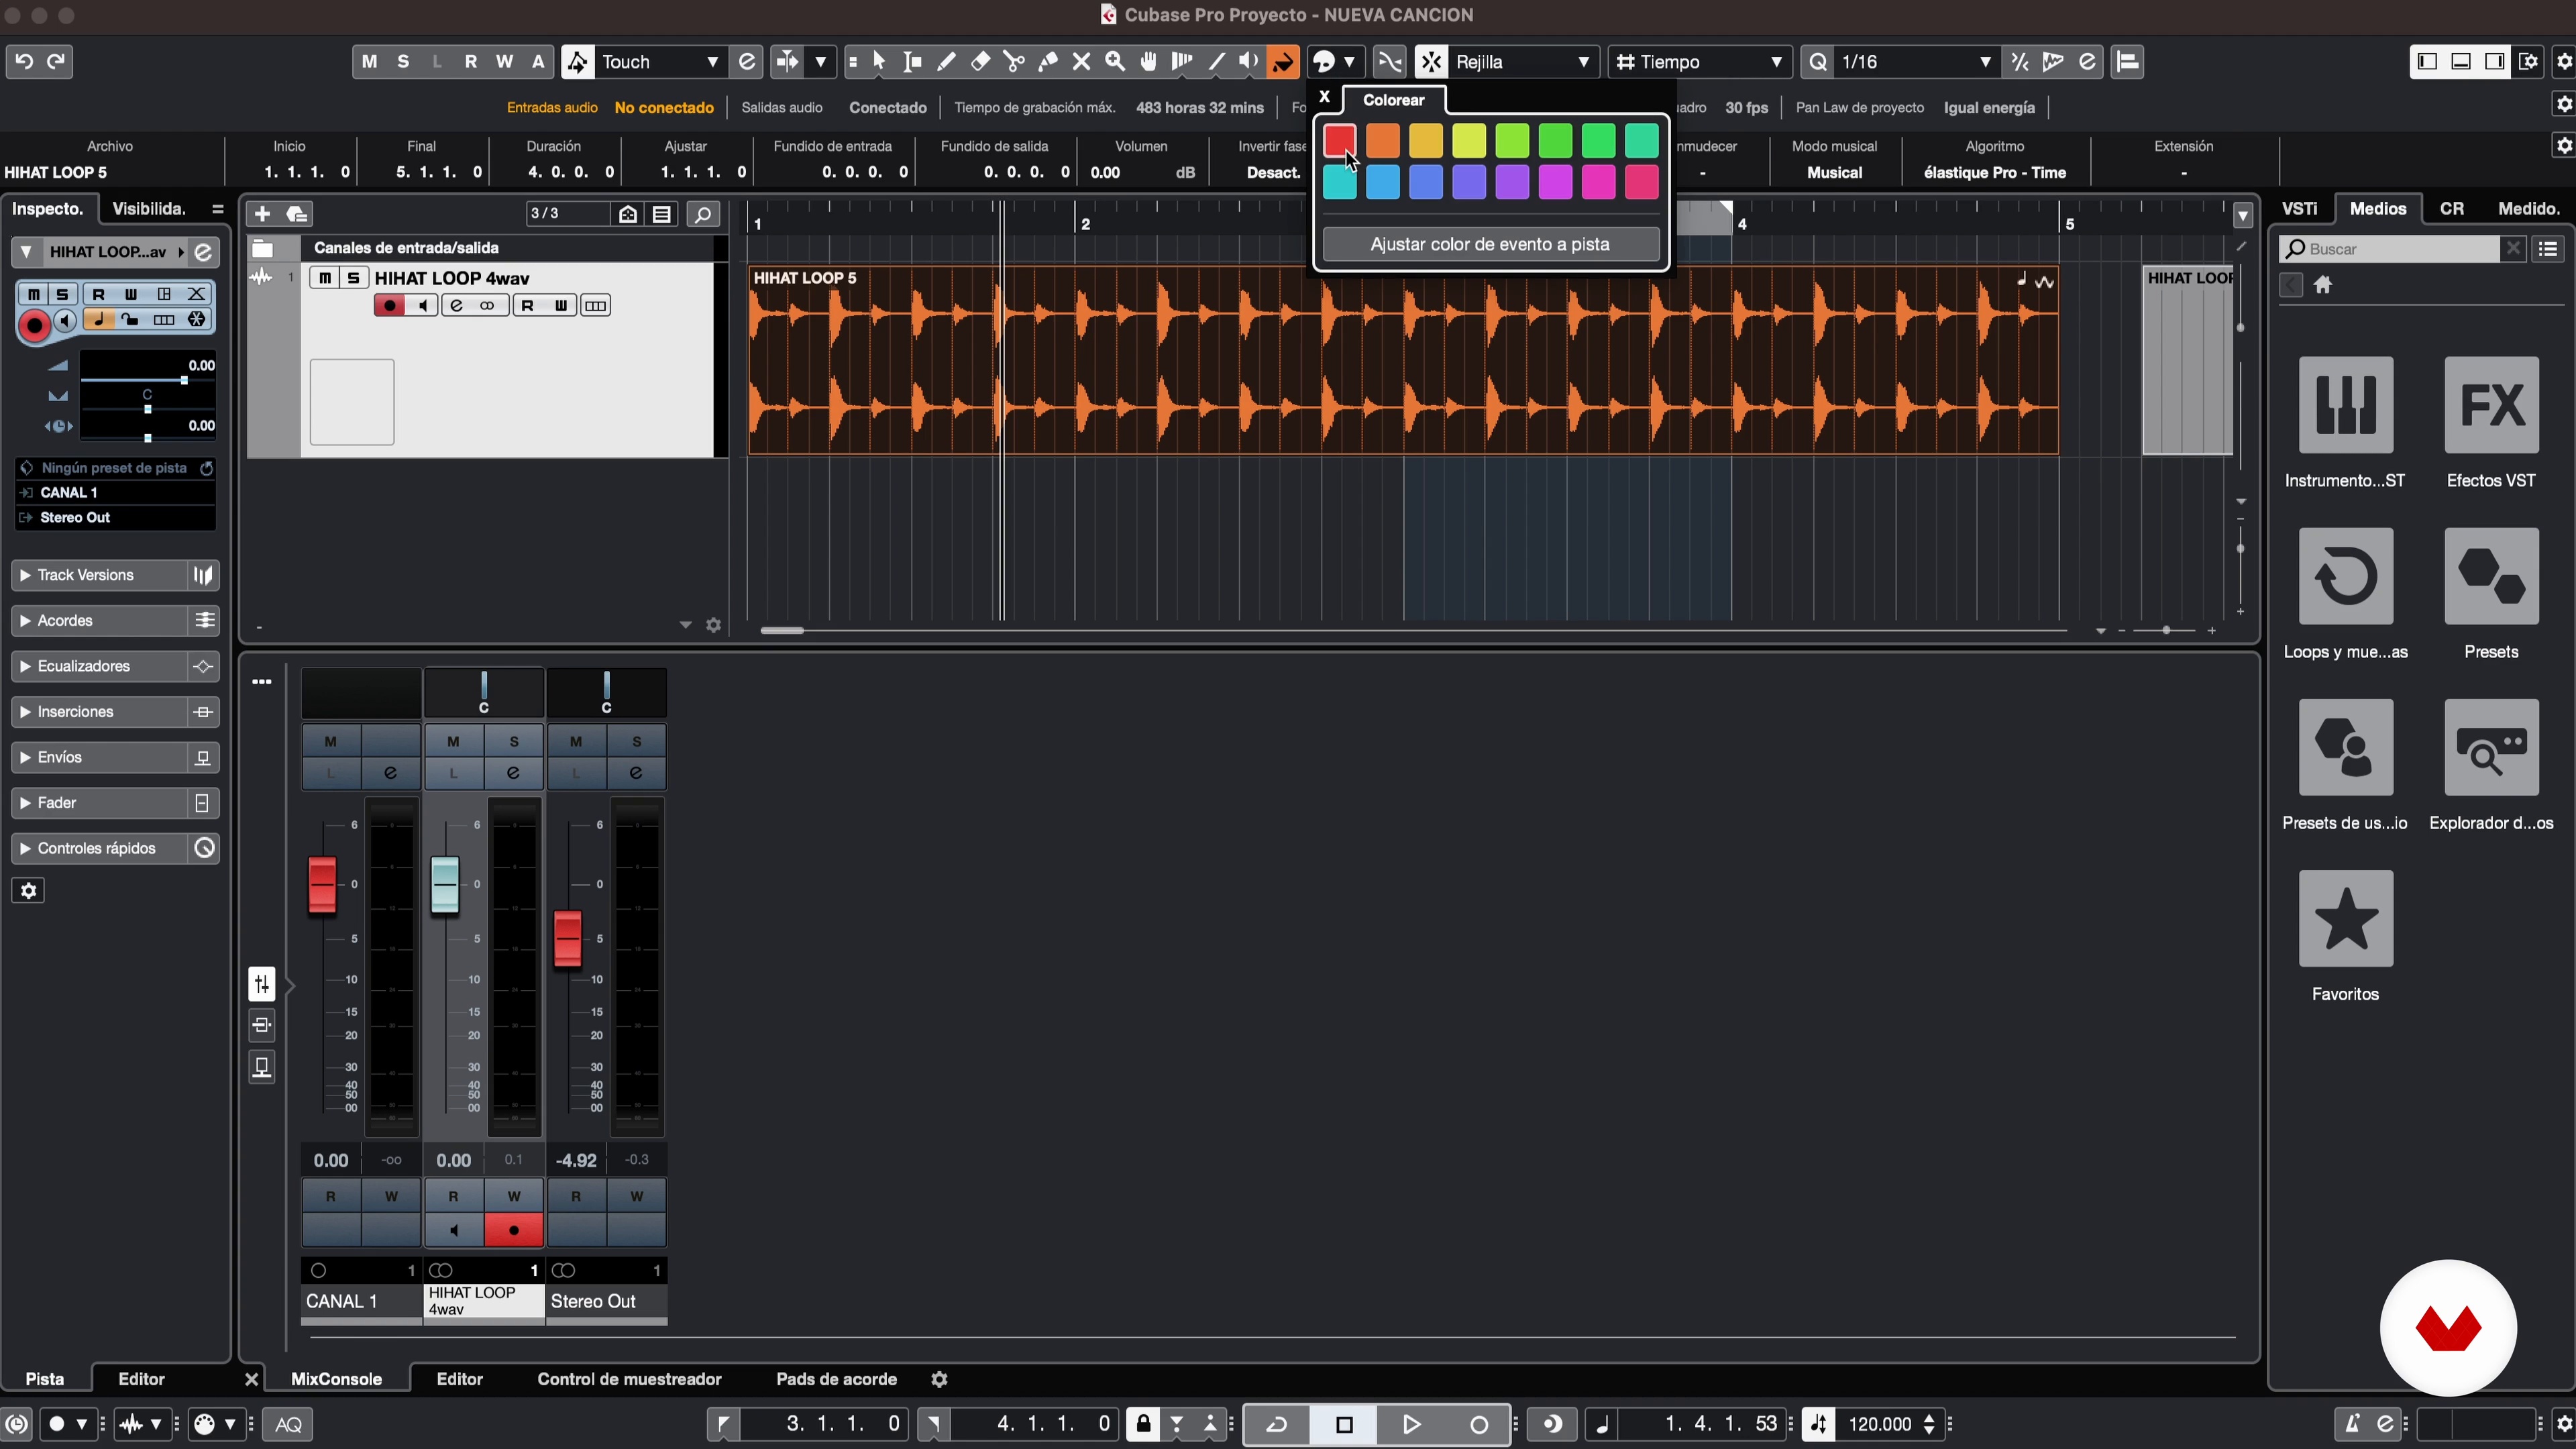
Task: Click the transport Play button
Action: pos(1411,1424)
